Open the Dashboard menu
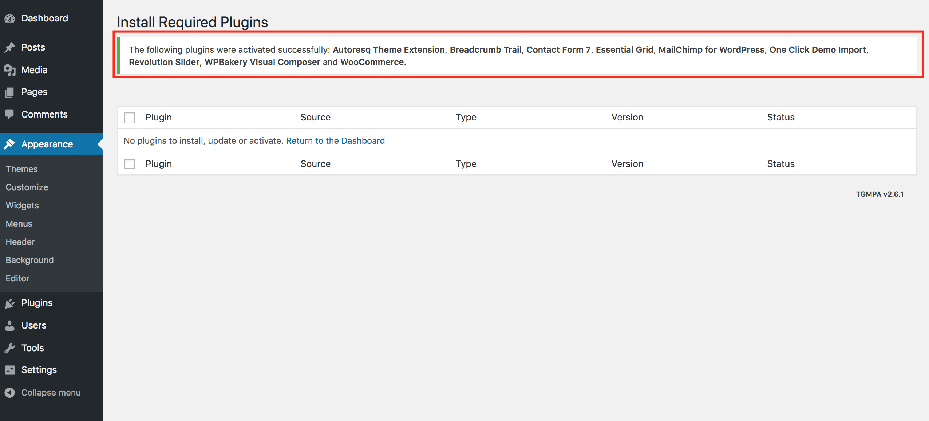 click(x=51, y=18)
